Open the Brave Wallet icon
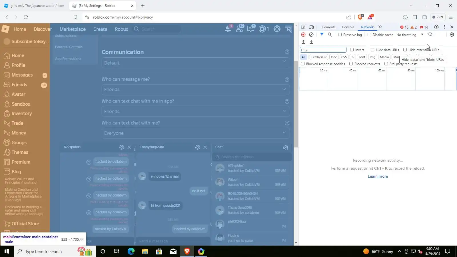This screenshot has height=257, width=457. (x=425, y=17)
